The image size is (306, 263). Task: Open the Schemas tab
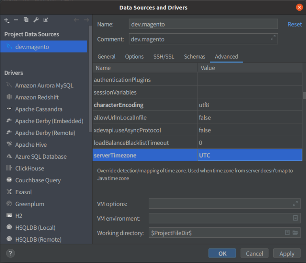point(195,57)
